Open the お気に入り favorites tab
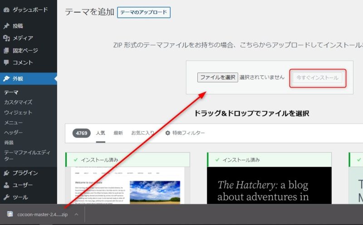Image resolution: width=363 pixels, height=225 pixels. [x=142, y=133]
